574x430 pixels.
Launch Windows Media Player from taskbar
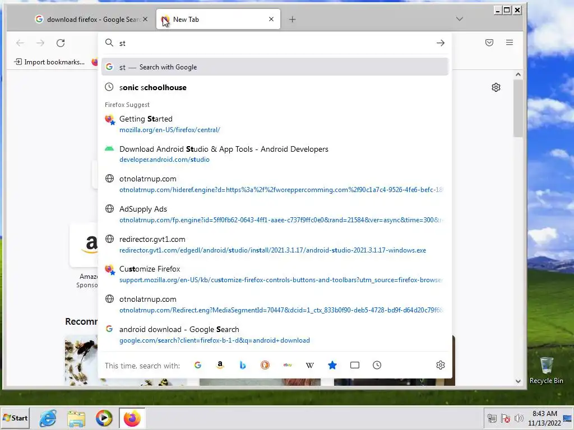coord(104,418)
